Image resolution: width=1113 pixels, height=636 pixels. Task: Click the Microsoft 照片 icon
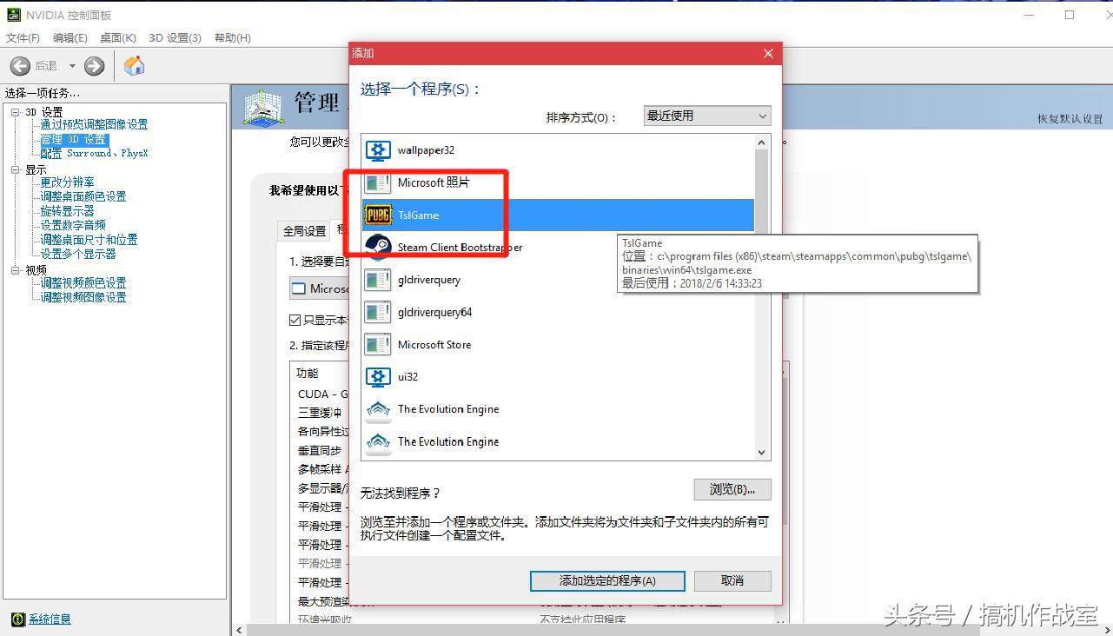point(379,182)
